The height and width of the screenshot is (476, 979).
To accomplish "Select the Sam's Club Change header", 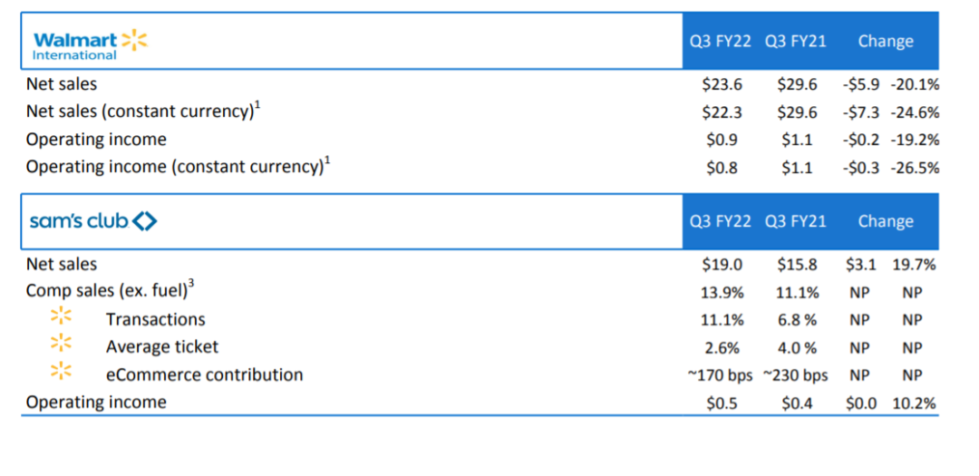I will tap(886, 221).
